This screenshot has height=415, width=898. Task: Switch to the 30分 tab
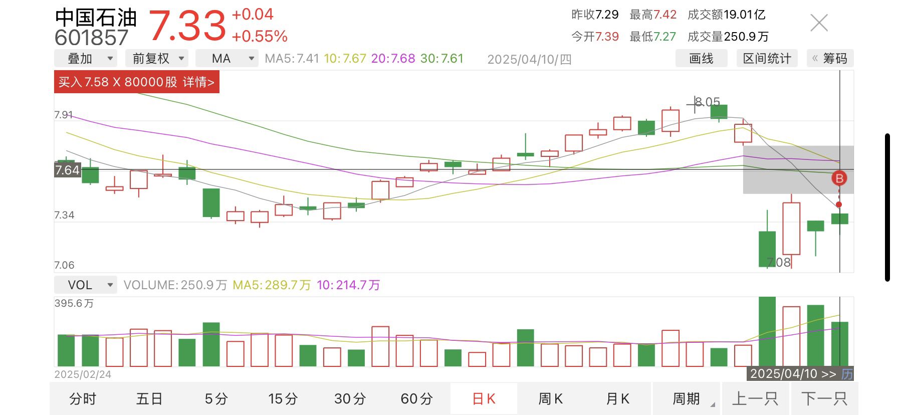(350, 399)
